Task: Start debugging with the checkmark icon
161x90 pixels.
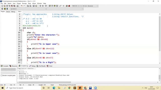Action: (60, 6)
